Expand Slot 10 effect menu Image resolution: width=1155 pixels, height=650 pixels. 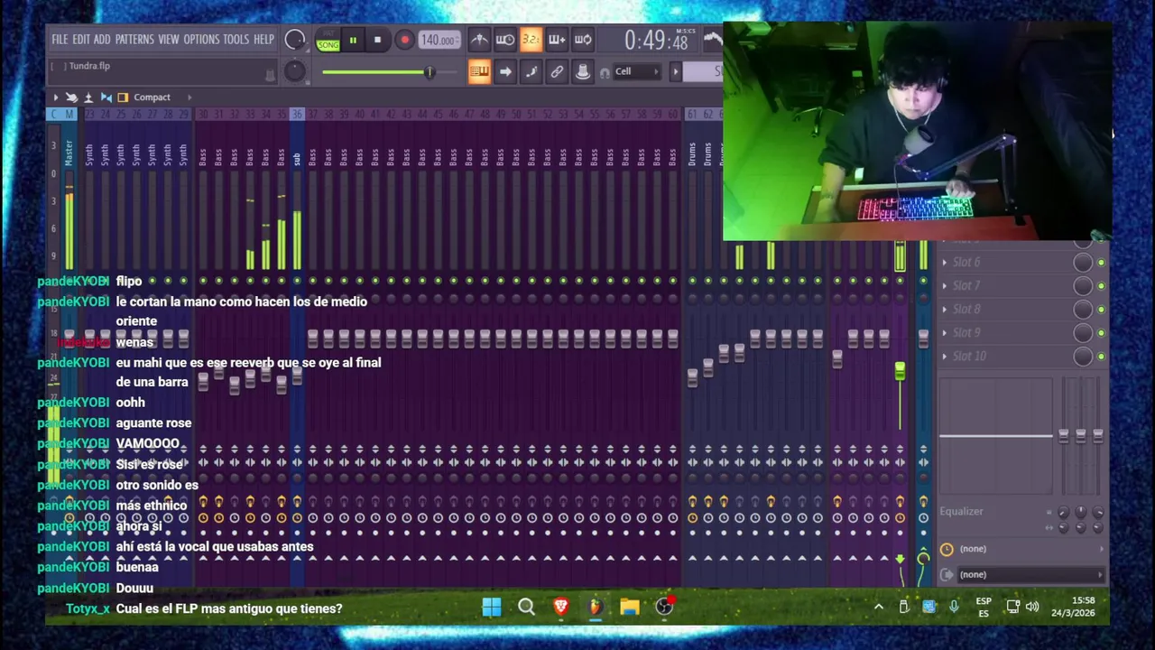tap(945, 357)
